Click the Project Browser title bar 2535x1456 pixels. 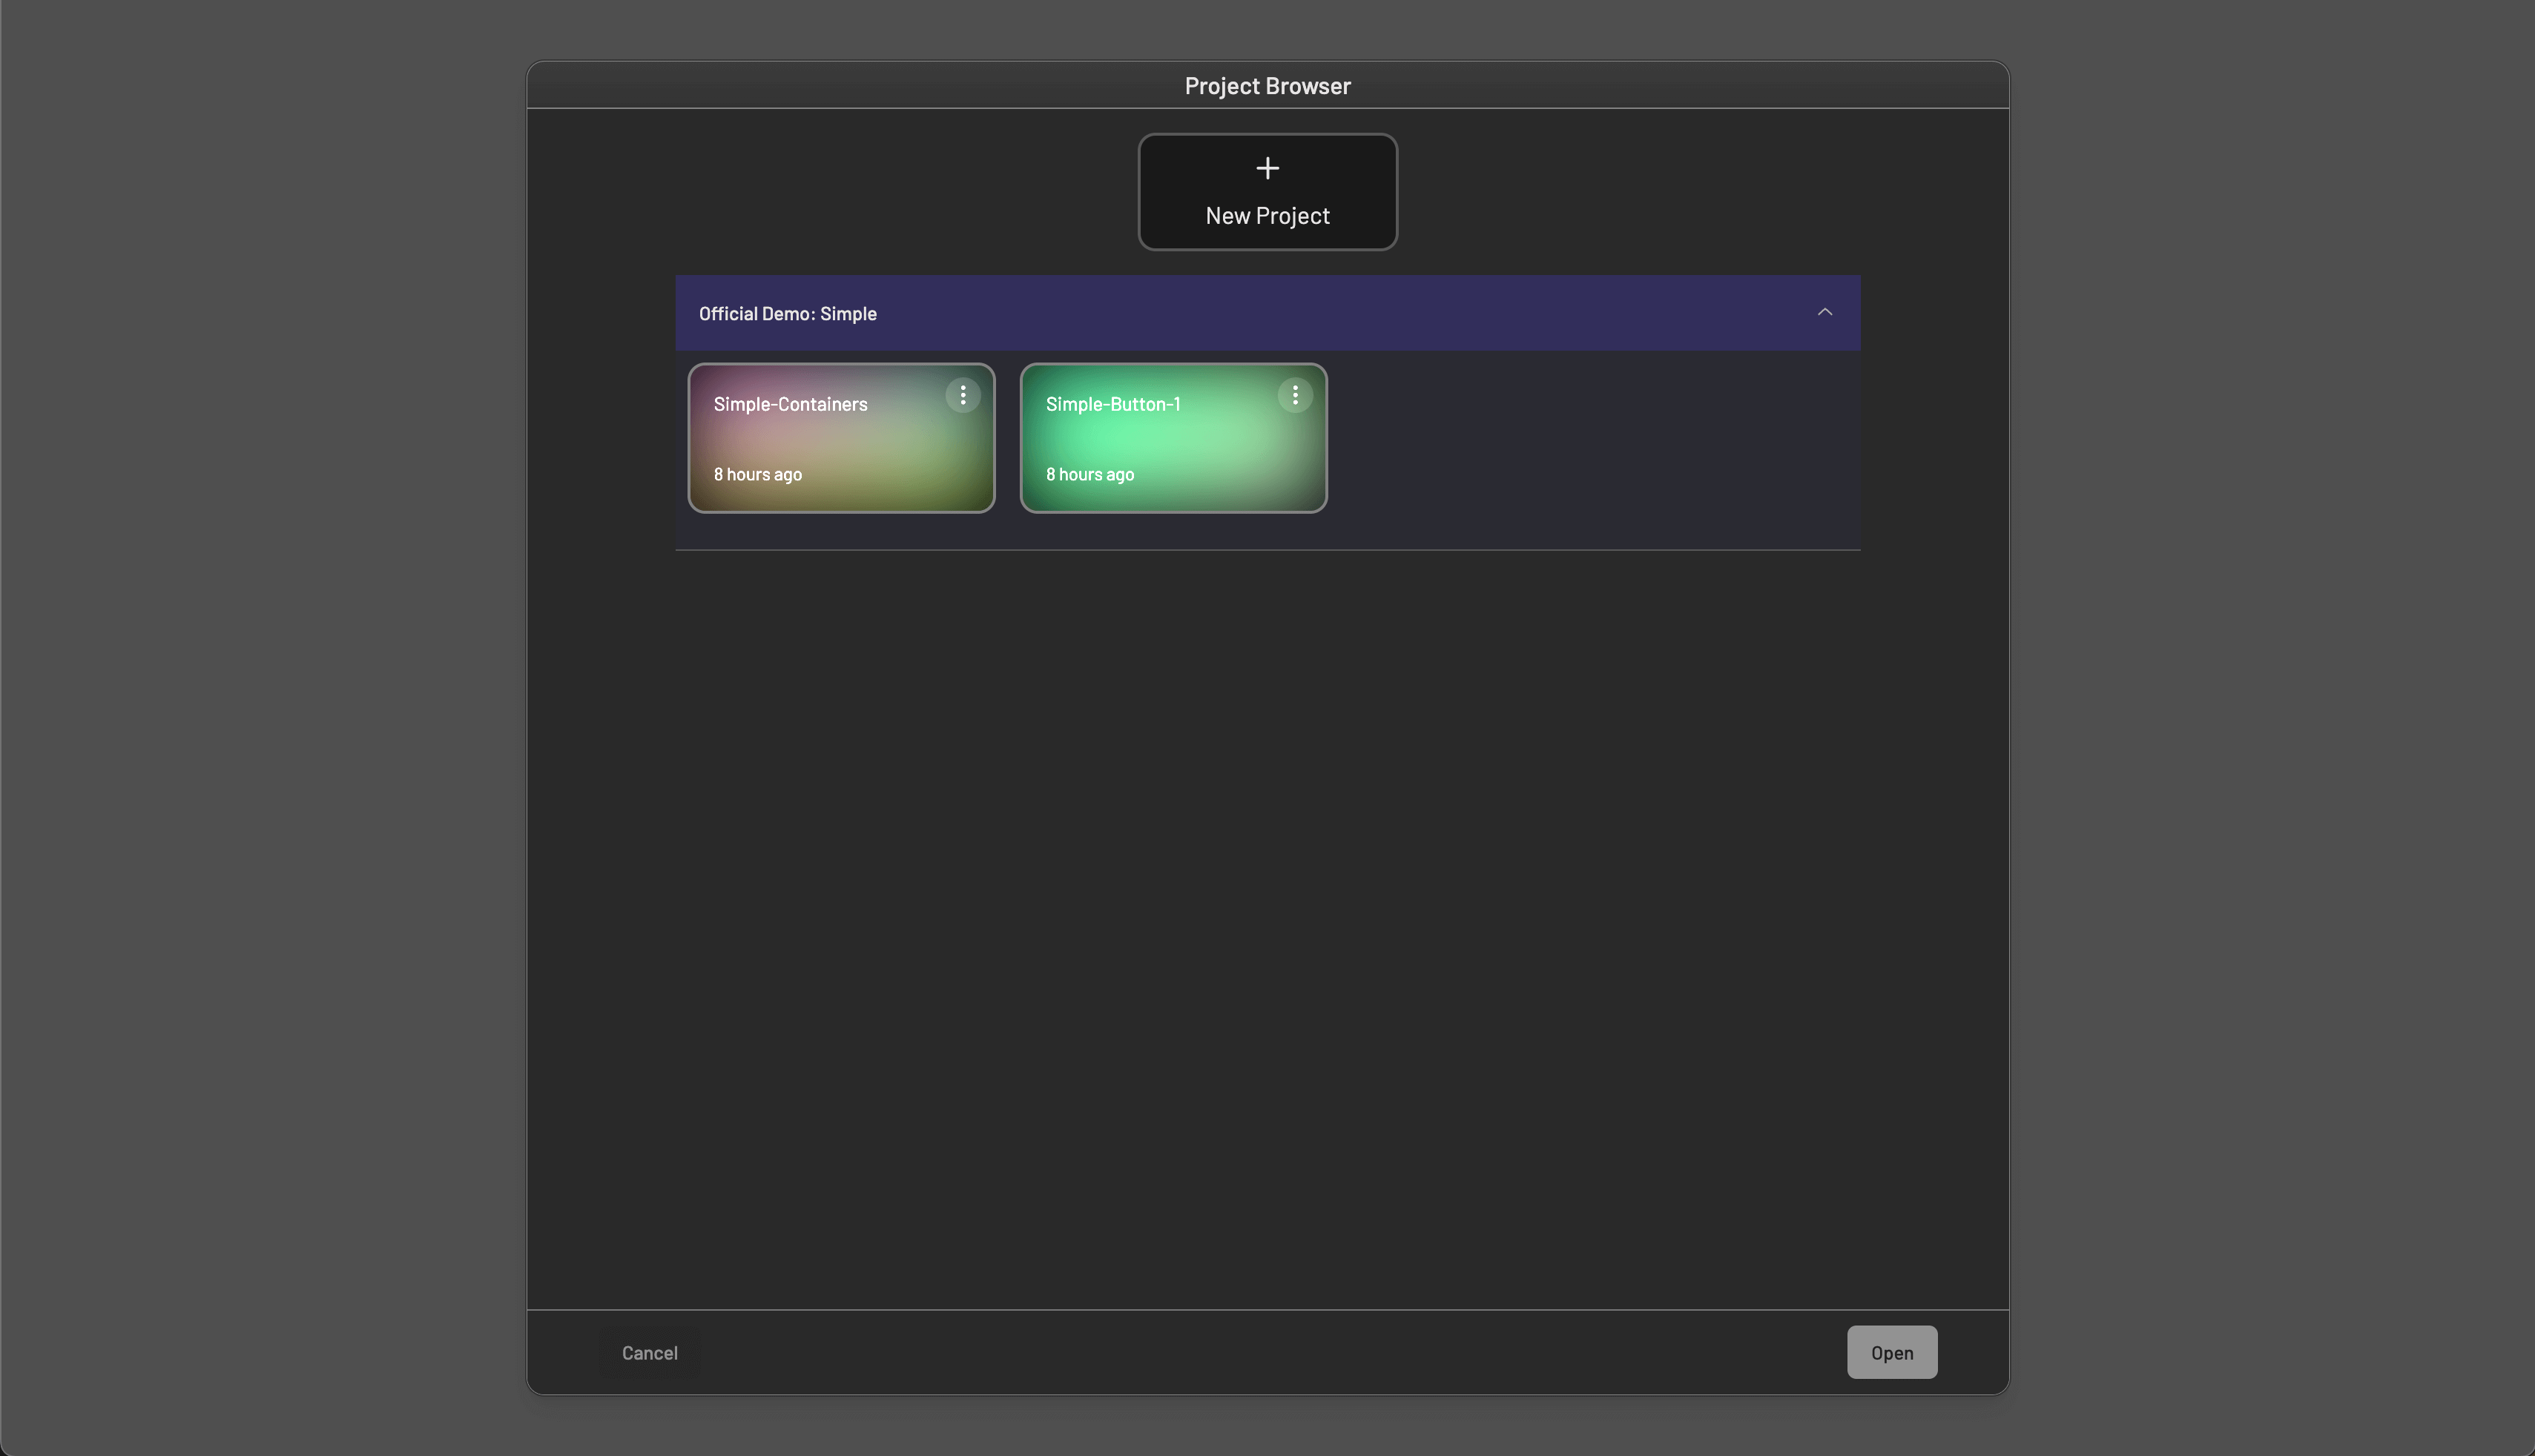[x=1267, y=86]
